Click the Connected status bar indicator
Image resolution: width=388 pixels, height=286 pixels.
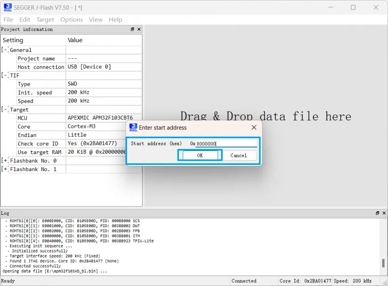243,280
